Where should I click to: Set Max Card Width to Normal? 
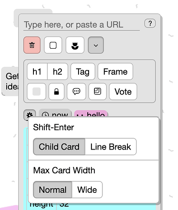pos(53,190)
